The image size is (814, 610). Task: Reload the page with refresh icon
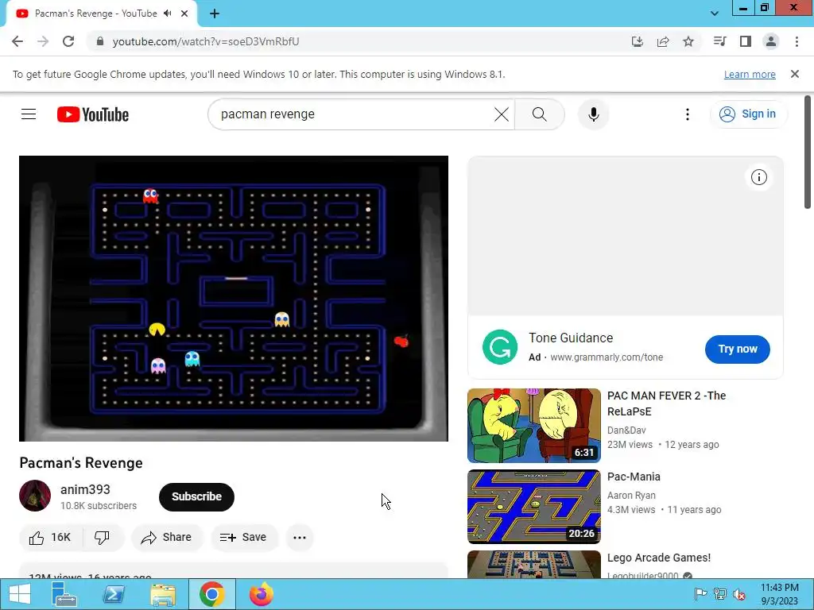coord(68,41)
